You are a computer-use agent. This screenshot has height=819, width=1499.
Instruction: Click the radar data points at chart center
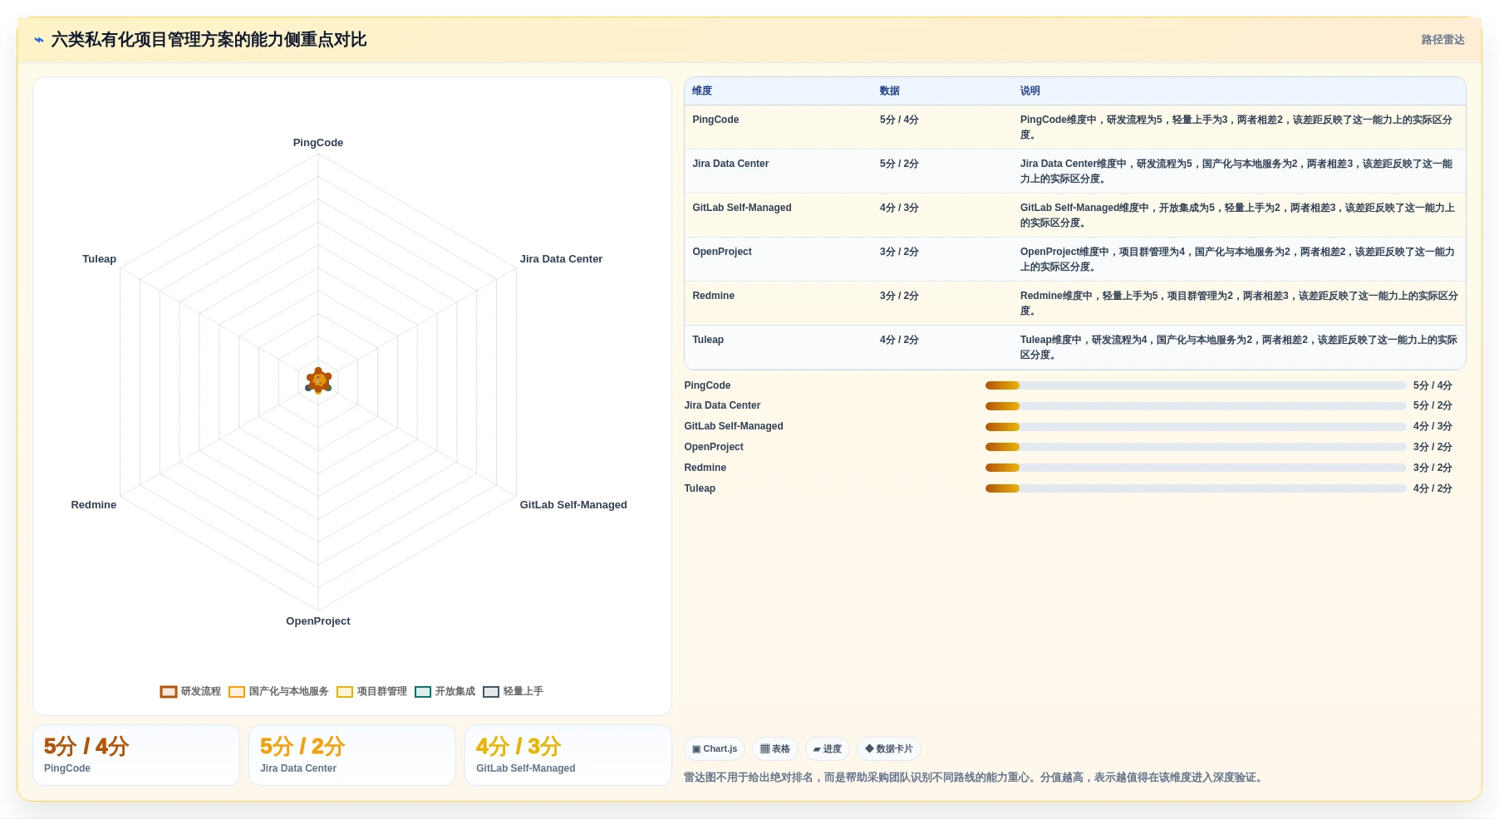tap(318, 381)
